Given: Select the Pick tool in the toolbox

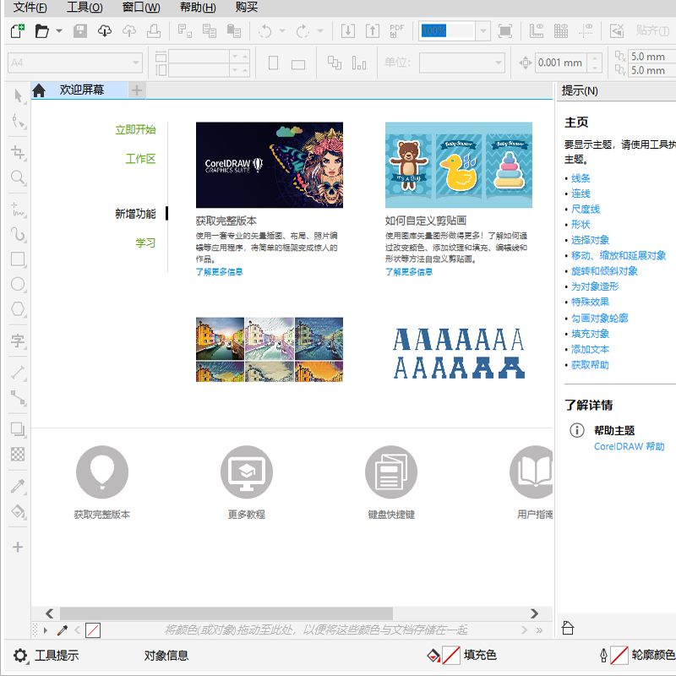Looking at the screenshot, I should click(17, 95).
